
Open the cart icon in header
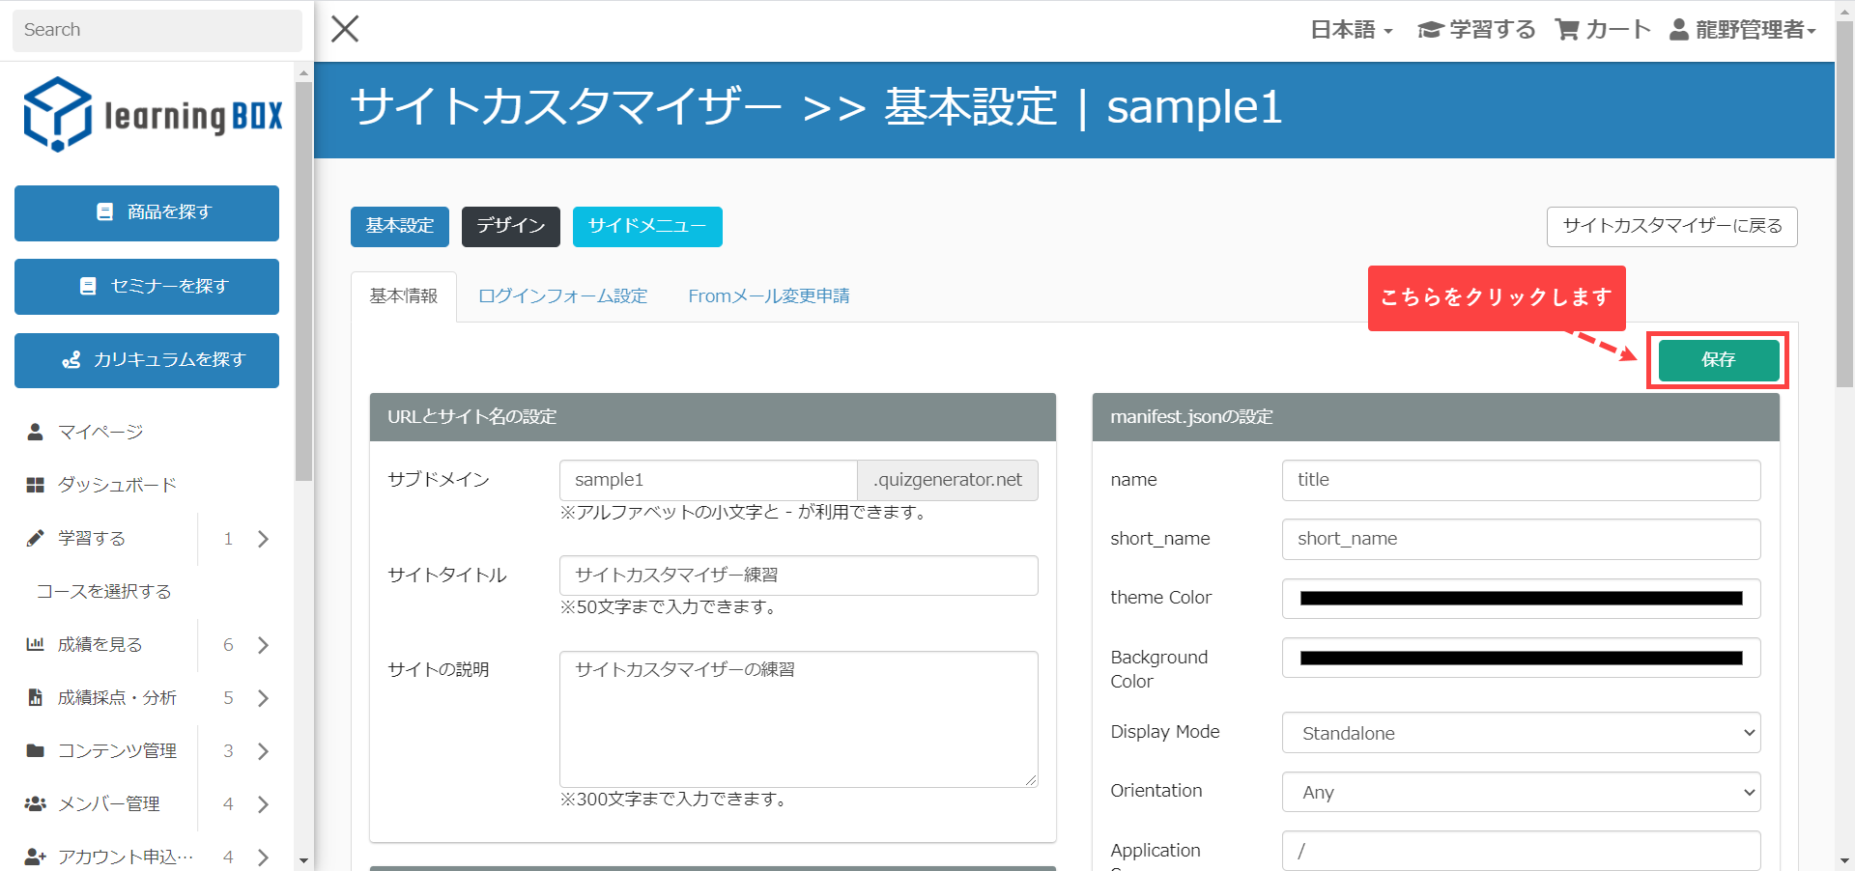tap(1566, 30)
